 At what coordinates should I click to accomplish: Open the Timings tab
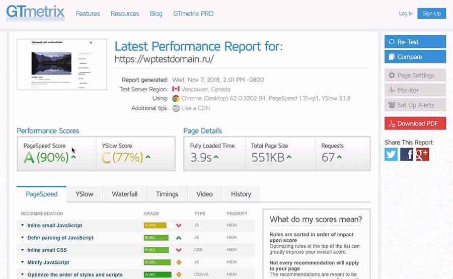point(167,194)
